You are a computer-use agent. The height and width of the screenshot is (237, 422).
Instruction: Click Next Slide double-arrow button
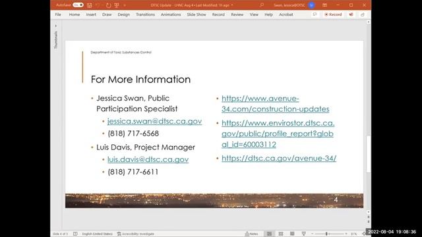[x=368, y=222]
